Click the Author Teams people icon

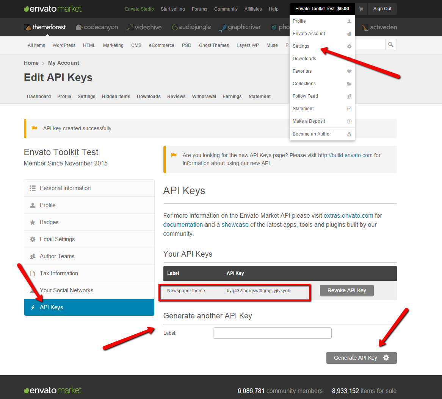[33, 257]
